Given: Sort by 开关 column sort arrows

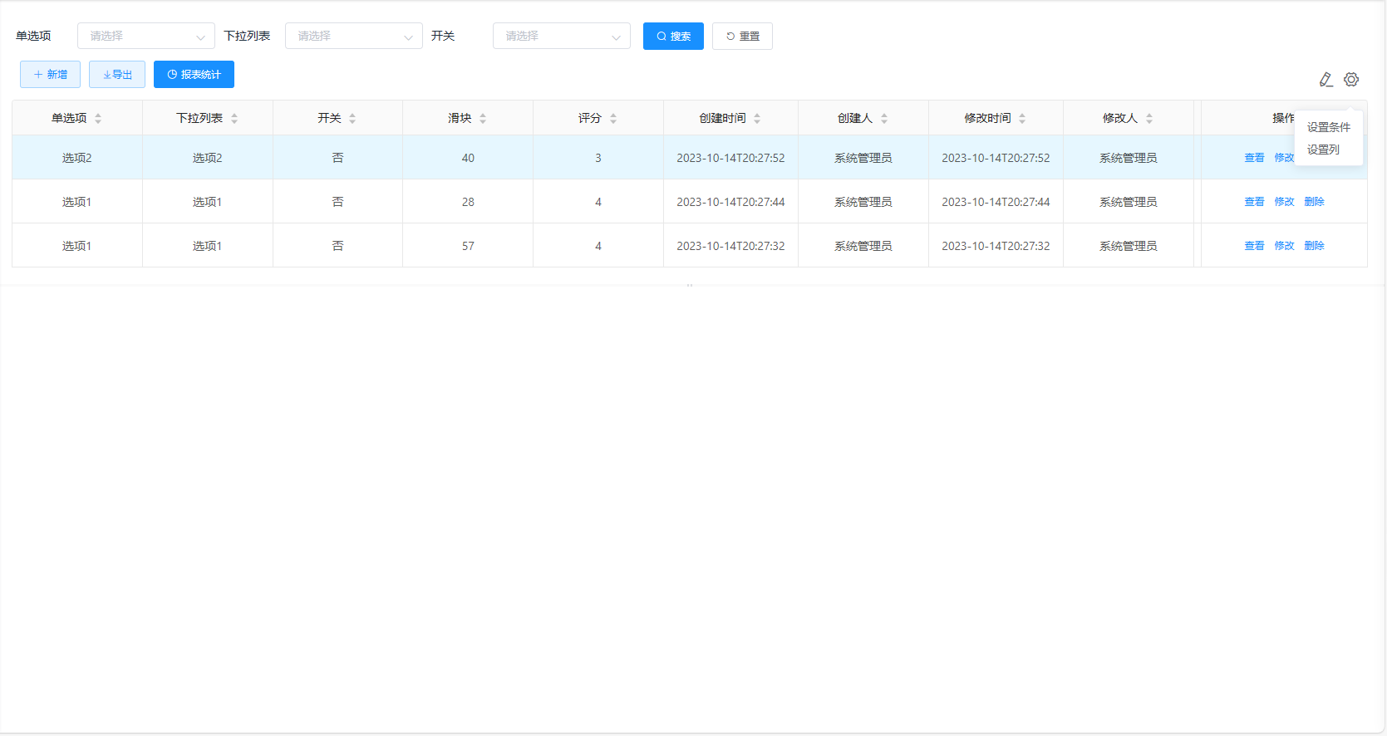Looking at the screenshot, I should pos(352,119).
